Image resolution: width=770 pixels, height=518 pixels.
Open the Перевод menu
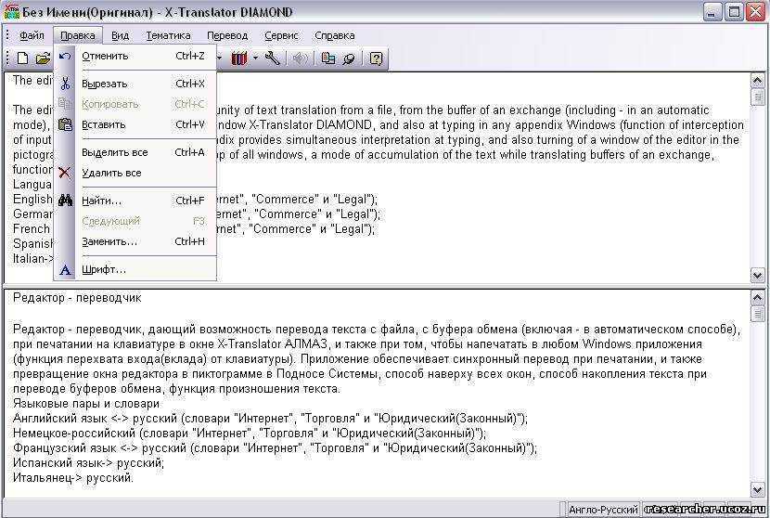point(227,35)
